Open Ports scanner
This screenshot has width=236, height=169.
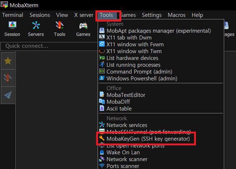pos(123,166)
